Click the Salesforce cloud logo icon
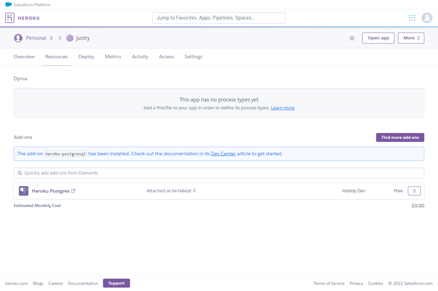The image size is (438, 291). [9, 4]
